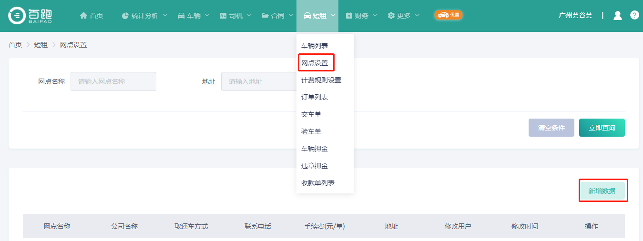Expand the 司机 dropdown menu
This screenshot has width=643, height=241.
235,16
